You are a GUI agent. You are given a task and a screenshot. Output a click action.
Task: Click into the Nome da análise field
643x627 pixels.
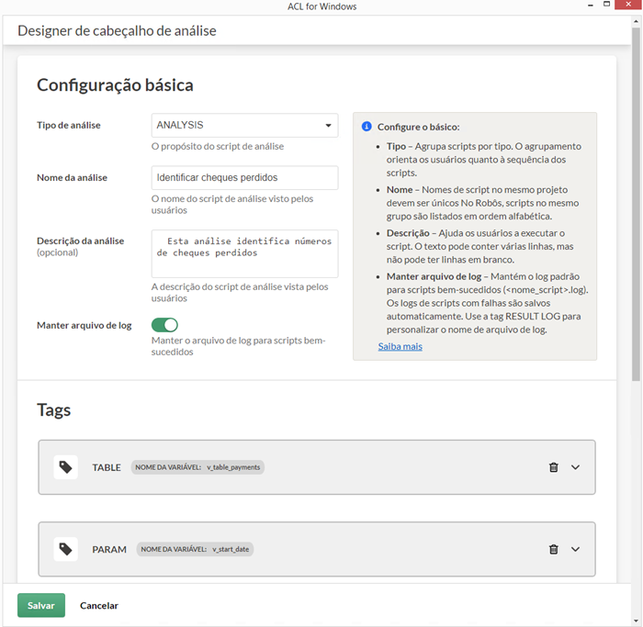pos(244,177)
